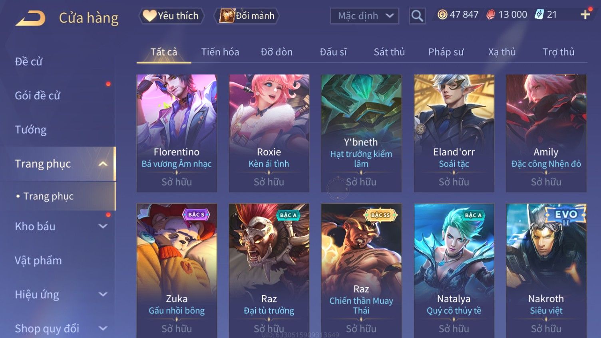
Task: Tap the plus icon to add currency
Action: coord(585,15)
